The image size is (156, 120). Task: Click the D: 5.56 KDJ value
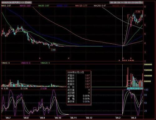(24, 88)
